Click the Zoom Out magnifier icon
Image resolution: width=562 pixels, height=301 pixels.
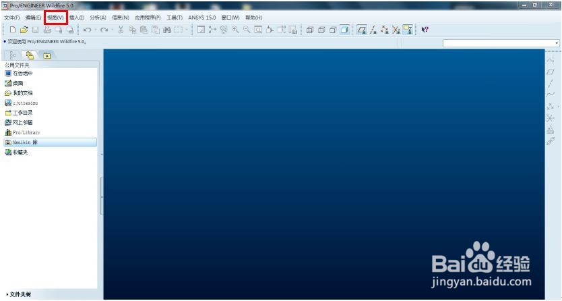pyautogui.click(x=247, y=30)
